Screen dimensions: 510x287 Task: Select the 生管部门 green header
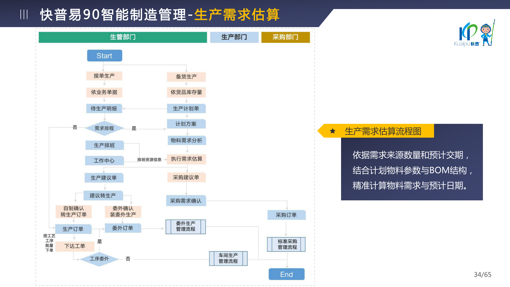(x=123, y=37)
